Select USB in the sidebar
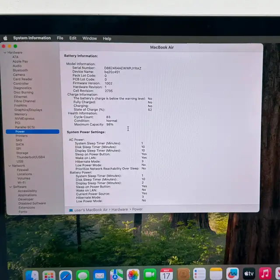The image size is (280, 280). 20,161
